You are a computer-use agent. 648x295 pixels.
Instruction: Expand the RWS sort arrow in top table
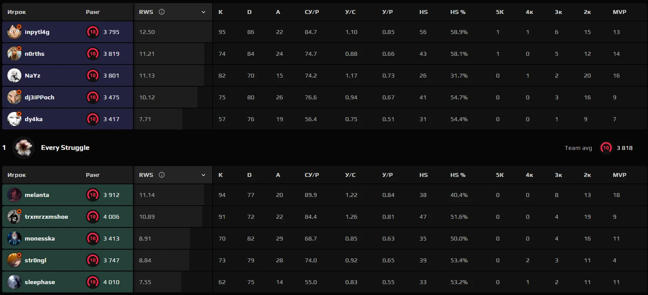(x=203, y=12)
